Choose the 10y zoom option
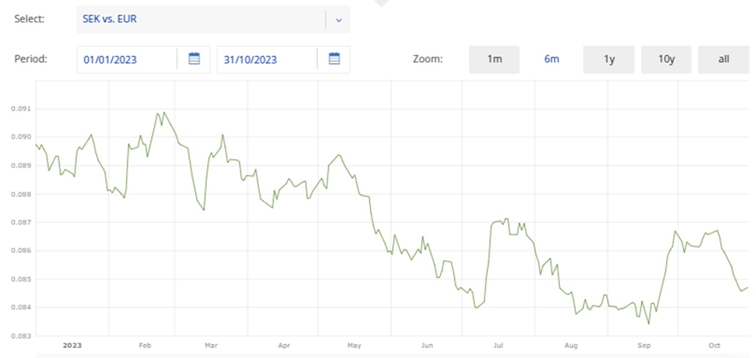Viewport: 756px width, 358px height. click(666, 59)
